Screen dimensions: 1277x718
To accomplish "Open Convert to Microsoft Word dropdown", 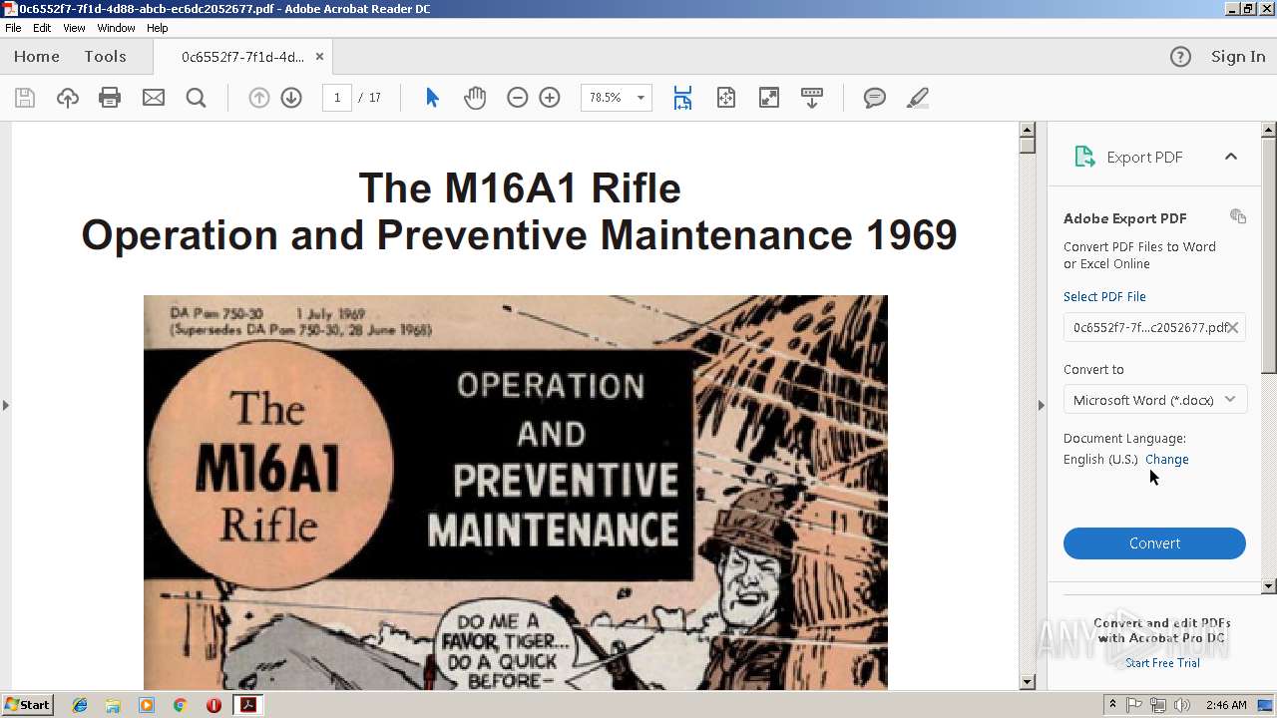I will [1154, 400].
